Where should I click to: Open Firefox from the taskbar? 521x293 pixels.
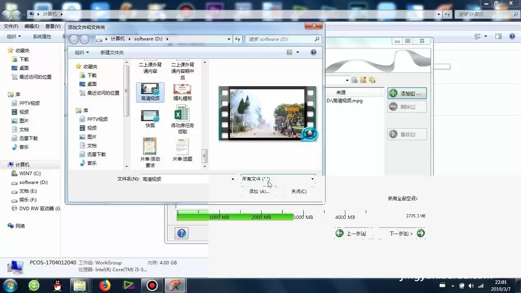(105, 285)
